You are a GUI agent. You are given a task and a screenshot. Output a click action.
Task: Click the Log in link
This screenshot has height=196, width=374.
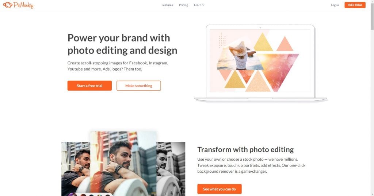click(335, 5)
